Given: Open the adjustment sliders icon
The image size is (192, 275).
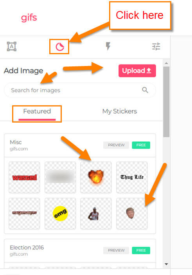Looking at the screenshot, I should point(156,46).
